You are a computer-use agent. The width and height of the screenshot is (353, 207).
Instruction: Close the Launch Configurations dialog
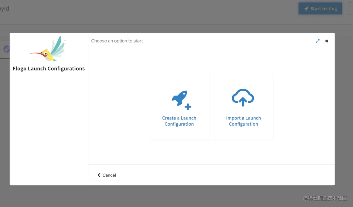[x=327, y=41]
